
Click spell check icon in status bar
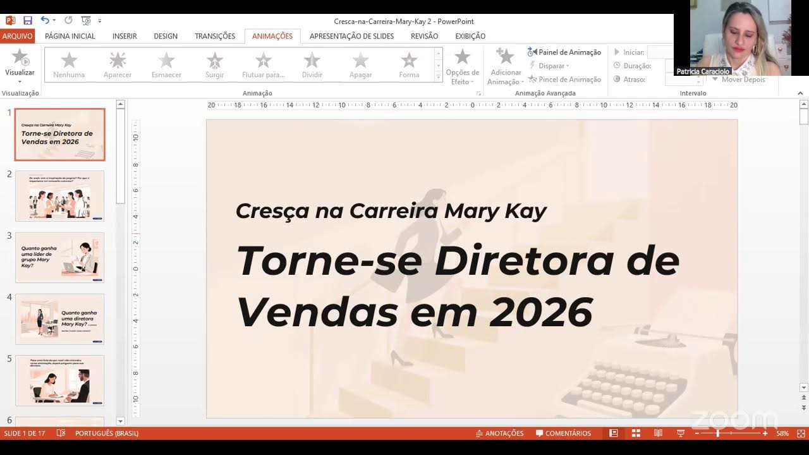[61, 433]
